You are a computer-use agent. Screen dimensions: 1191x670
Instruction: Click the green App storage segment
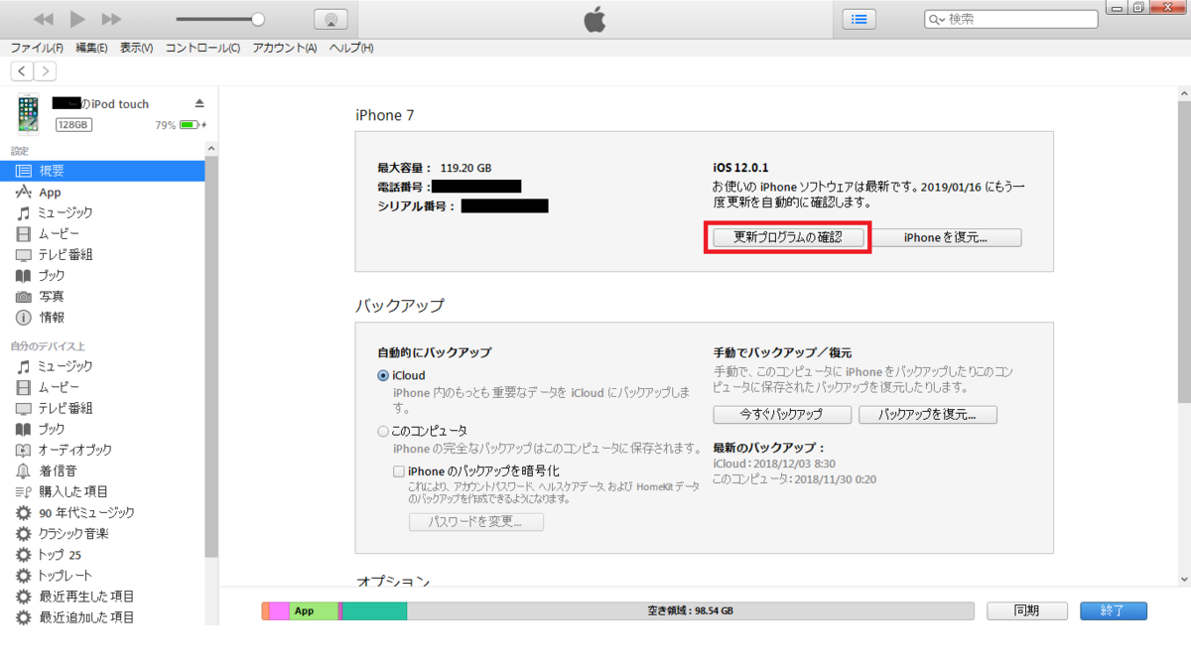[x=313, y=611]
